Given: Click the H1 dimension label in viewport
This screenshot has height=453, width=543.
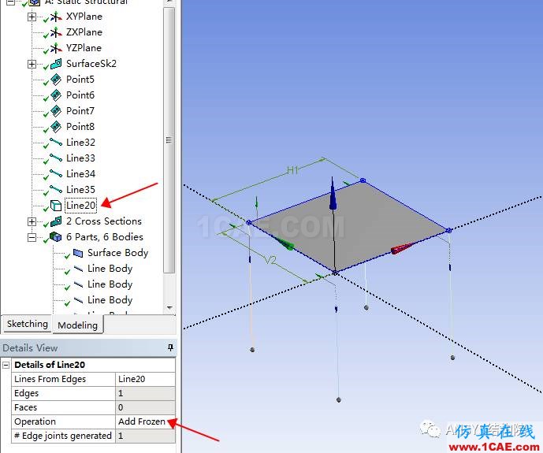Looking at the screenshot, I should [x=293, y=170].
